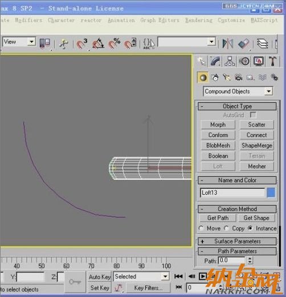Expand the Surface Parameters rollout
286x297 pixels.
coord(237,241)
